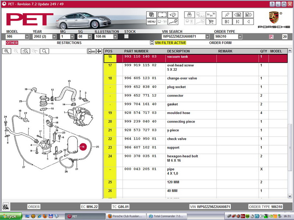
Task: Select part number 999 919 115 02
Action: coord(140,65)
